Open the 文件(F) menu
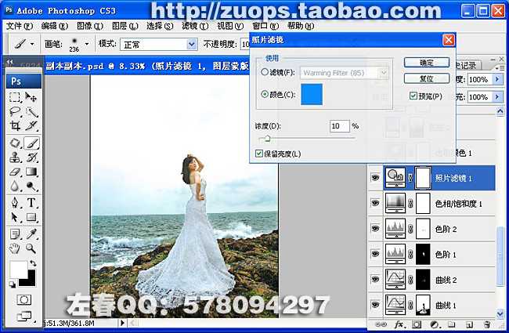509x333 pixels. [20, 26]
